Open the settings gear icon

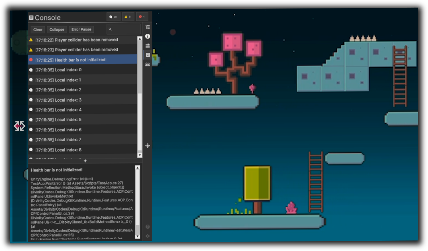tap(148, 236)
